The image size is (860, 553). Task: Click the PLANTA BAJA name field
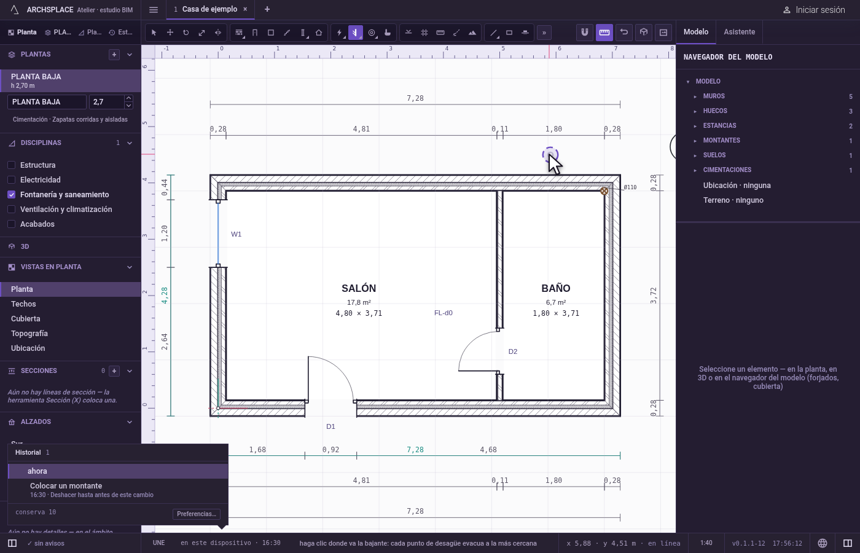pyautogui.click(x=47, y=102)
